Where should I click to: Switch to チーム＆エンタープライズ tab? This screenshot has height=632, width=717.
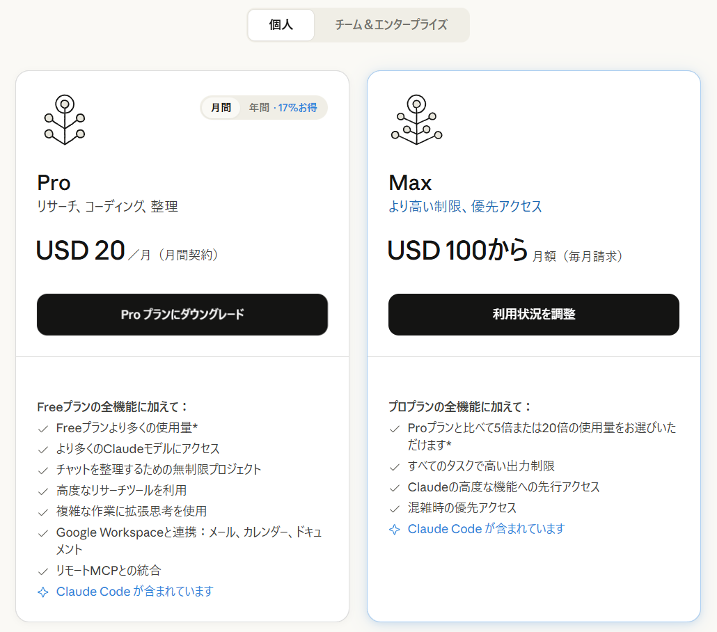click(x=391, y=25)
